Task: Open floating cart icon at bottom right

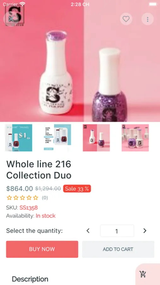Action: coord(143,274)
